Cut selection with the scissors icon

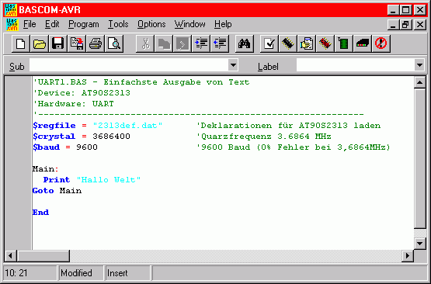click(x=145, y=43)
